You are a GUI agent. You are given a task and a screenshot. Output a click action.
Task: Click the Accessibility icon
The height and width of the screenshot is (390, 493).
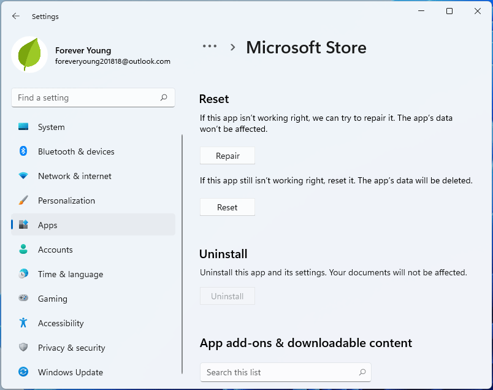click(x=23, y=323)
